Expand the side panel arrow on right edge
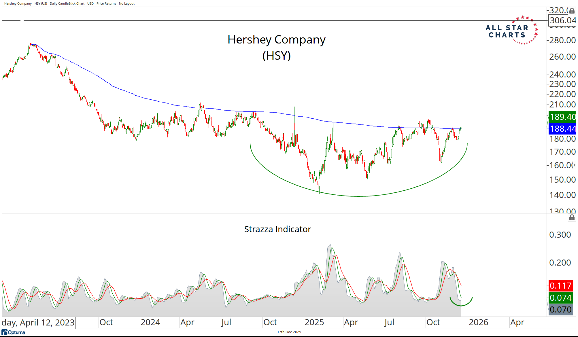Screen dimensions: 578x337 pyautogui.click(x=574, y=165)
